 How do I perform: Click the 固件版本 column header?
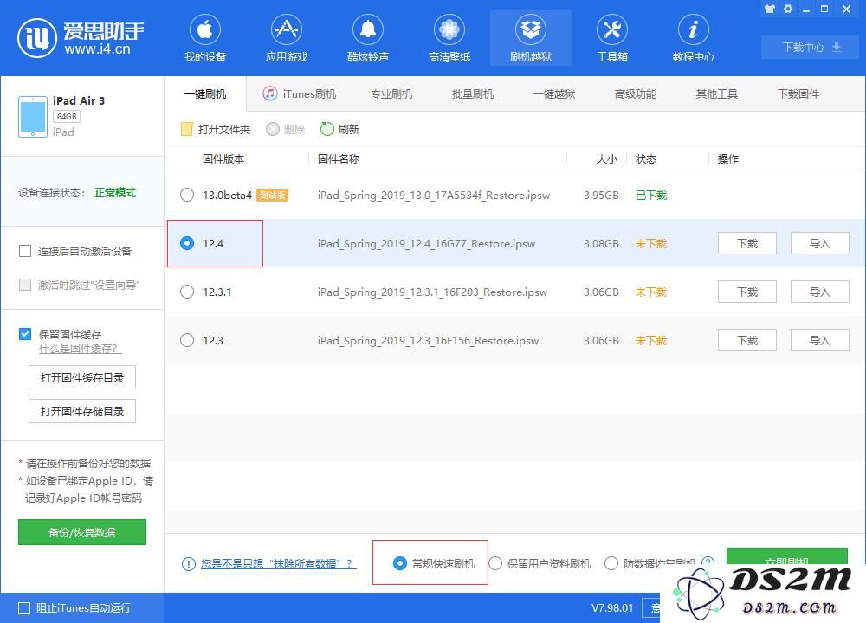pyautogui.click(x=223, y=159)
